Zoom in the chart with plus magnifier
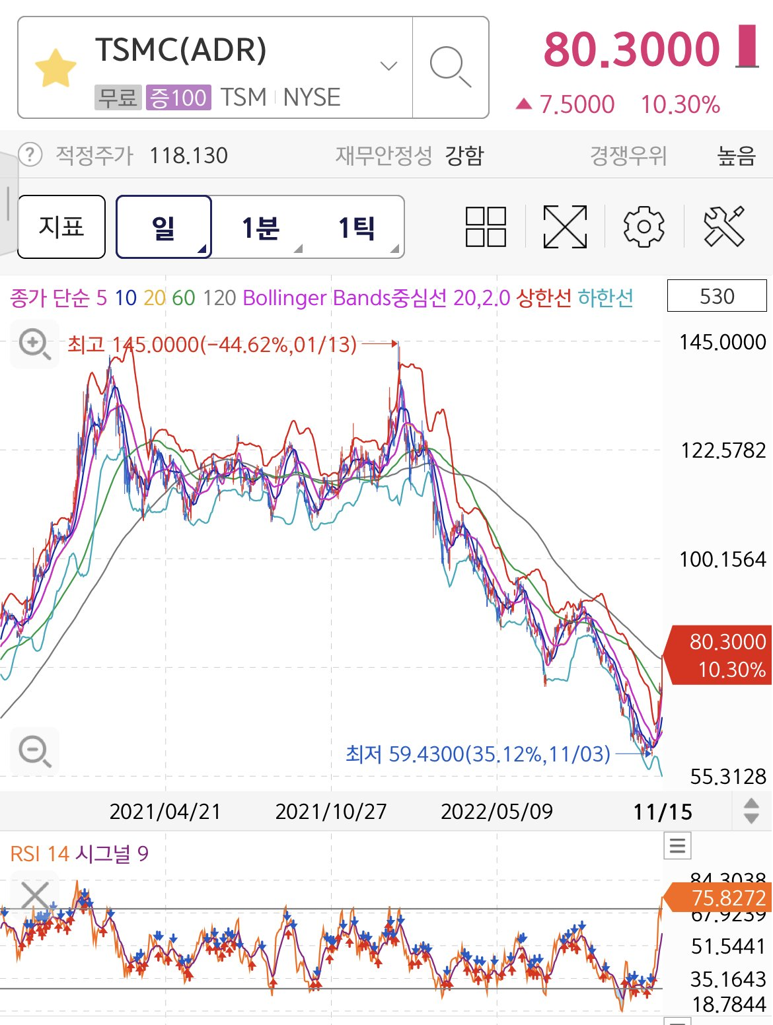Image resolution: width=773 pixels, height=1025 pixels. coord(34,344)
